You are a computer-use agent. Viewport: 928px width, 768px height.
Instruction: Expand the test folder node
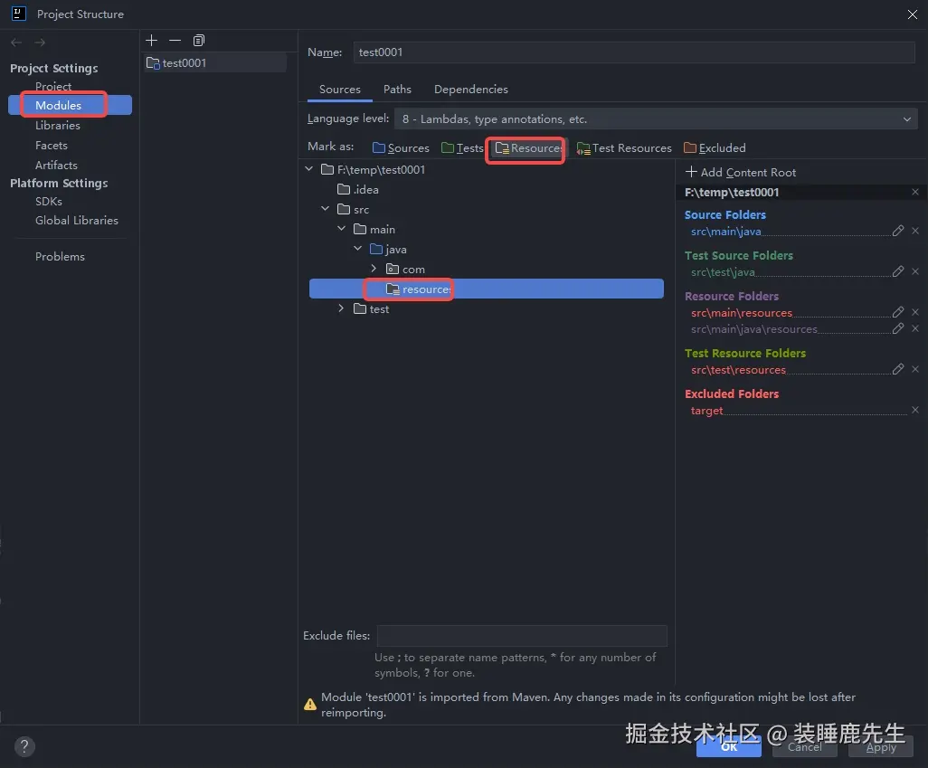click(341, 308)
